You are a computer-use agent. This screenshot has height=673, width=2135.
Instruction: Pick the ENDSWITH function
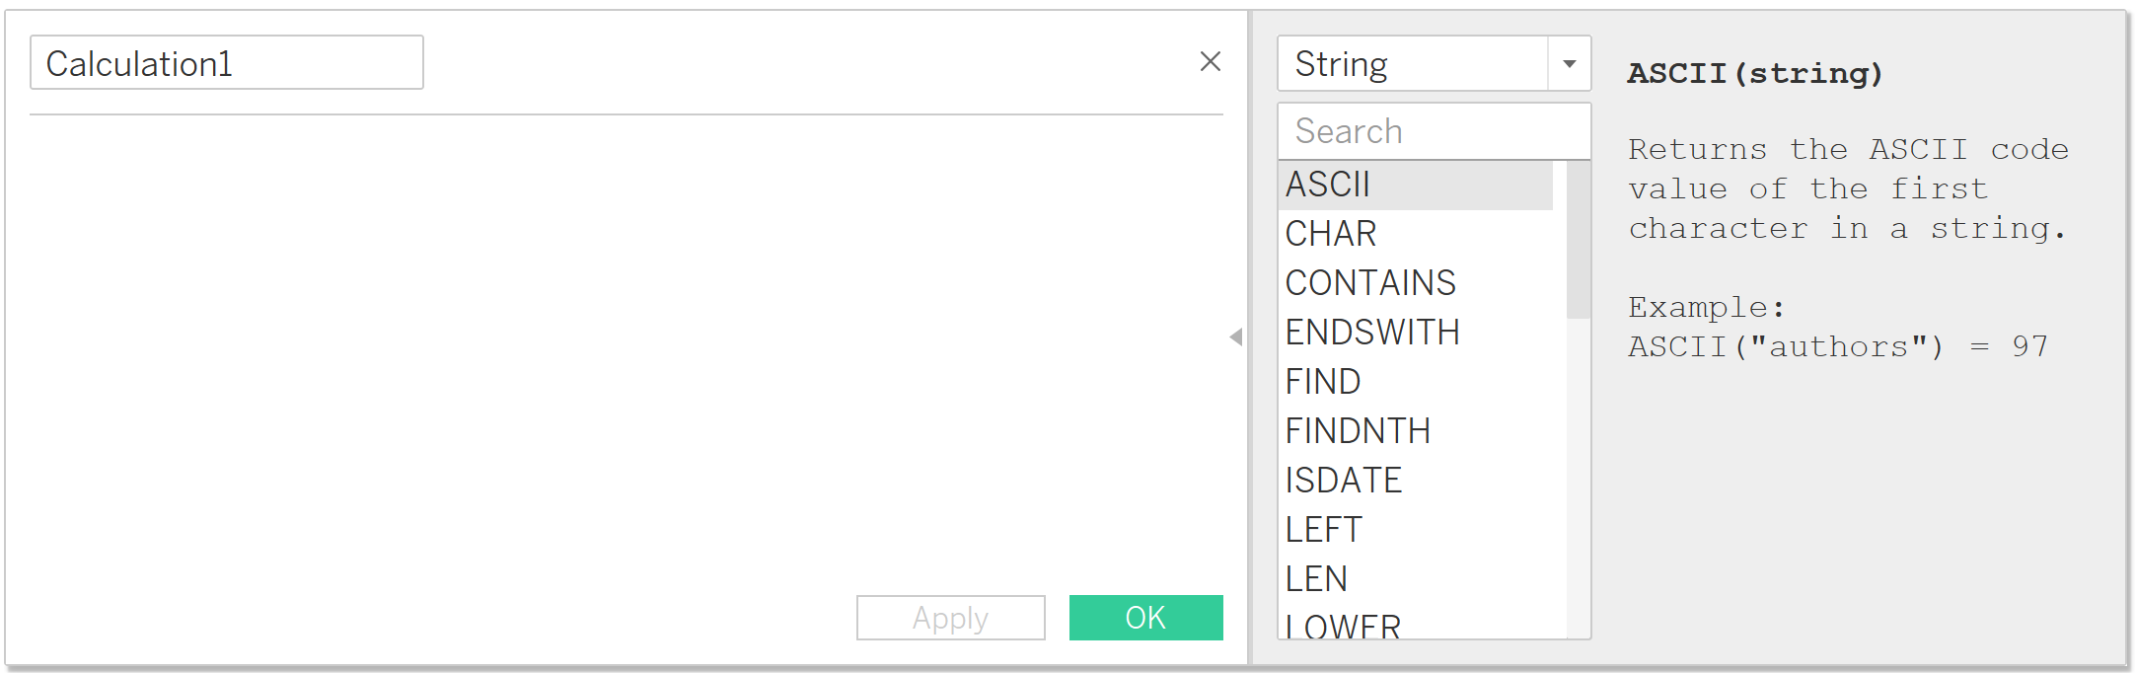[1372, 333]
